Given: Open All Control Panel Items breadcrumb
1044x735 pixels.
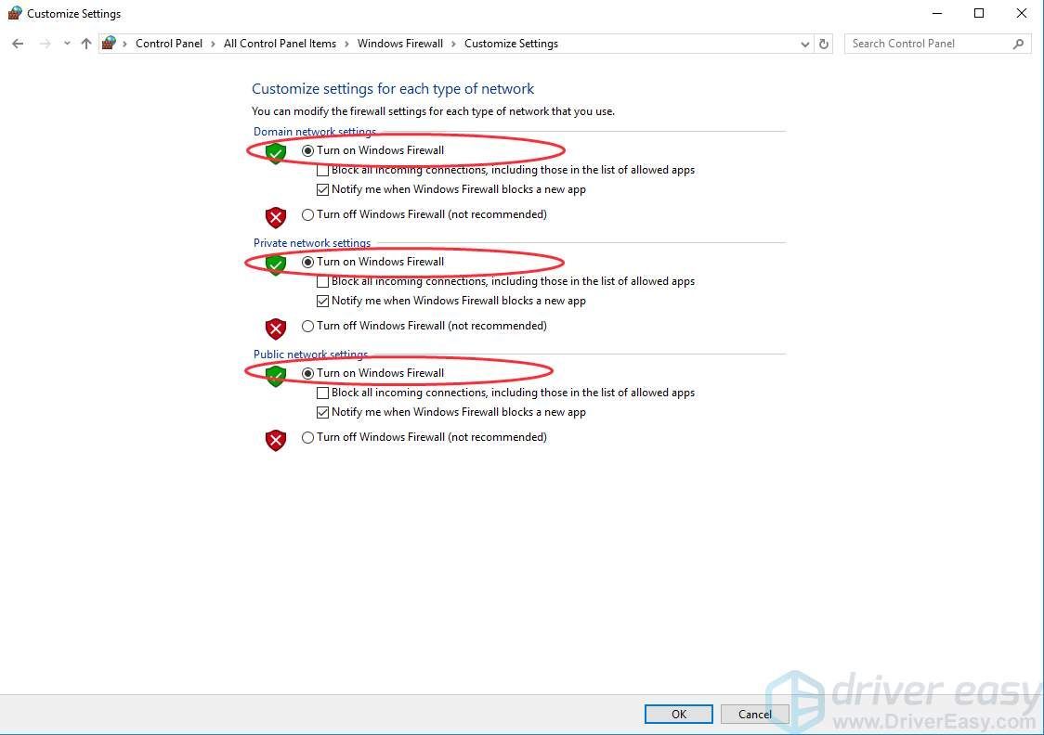Looking at the screenshot, I should click(280, 44).
